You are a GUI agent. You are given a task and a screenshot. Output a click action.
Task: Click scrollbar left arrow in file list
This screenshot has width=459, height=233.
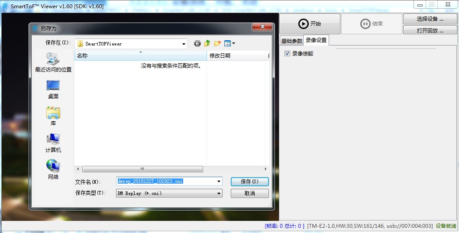[x=78, y=169]
